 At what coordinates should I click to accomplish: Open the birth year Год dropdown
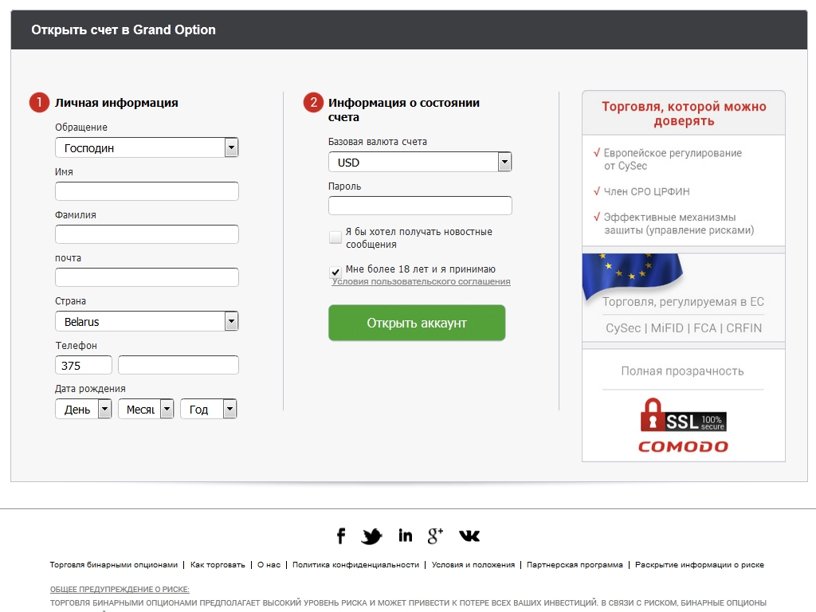[x=208, y=409]
